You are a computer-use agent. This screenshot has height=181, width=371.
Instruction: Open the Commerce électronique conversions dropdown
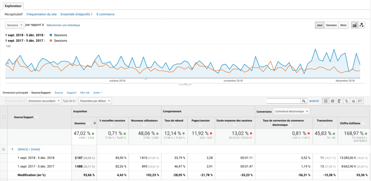pos(292,111)
